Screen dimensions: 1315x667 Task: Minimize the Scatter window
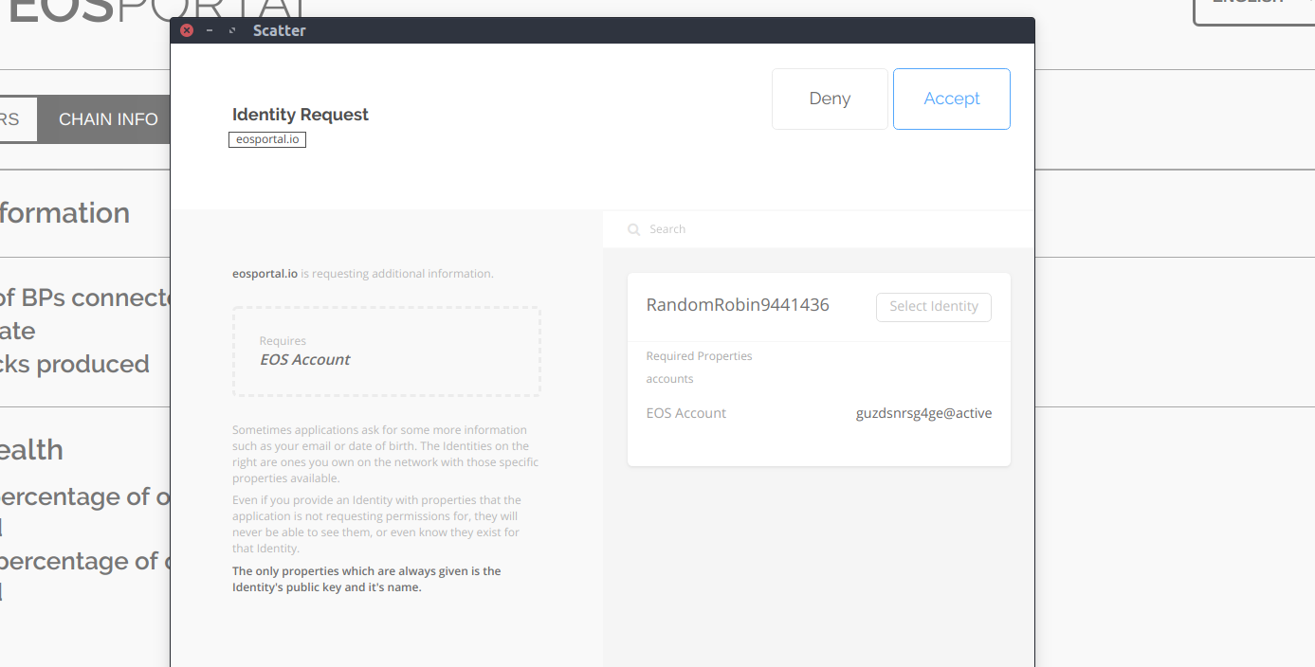(210, 30)
